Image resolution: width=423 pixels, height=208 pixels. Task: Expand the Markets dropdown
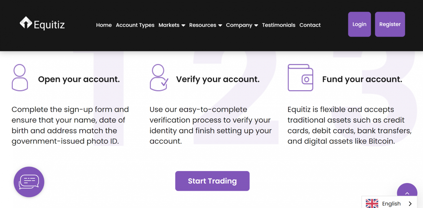click(x=172, y=25)
